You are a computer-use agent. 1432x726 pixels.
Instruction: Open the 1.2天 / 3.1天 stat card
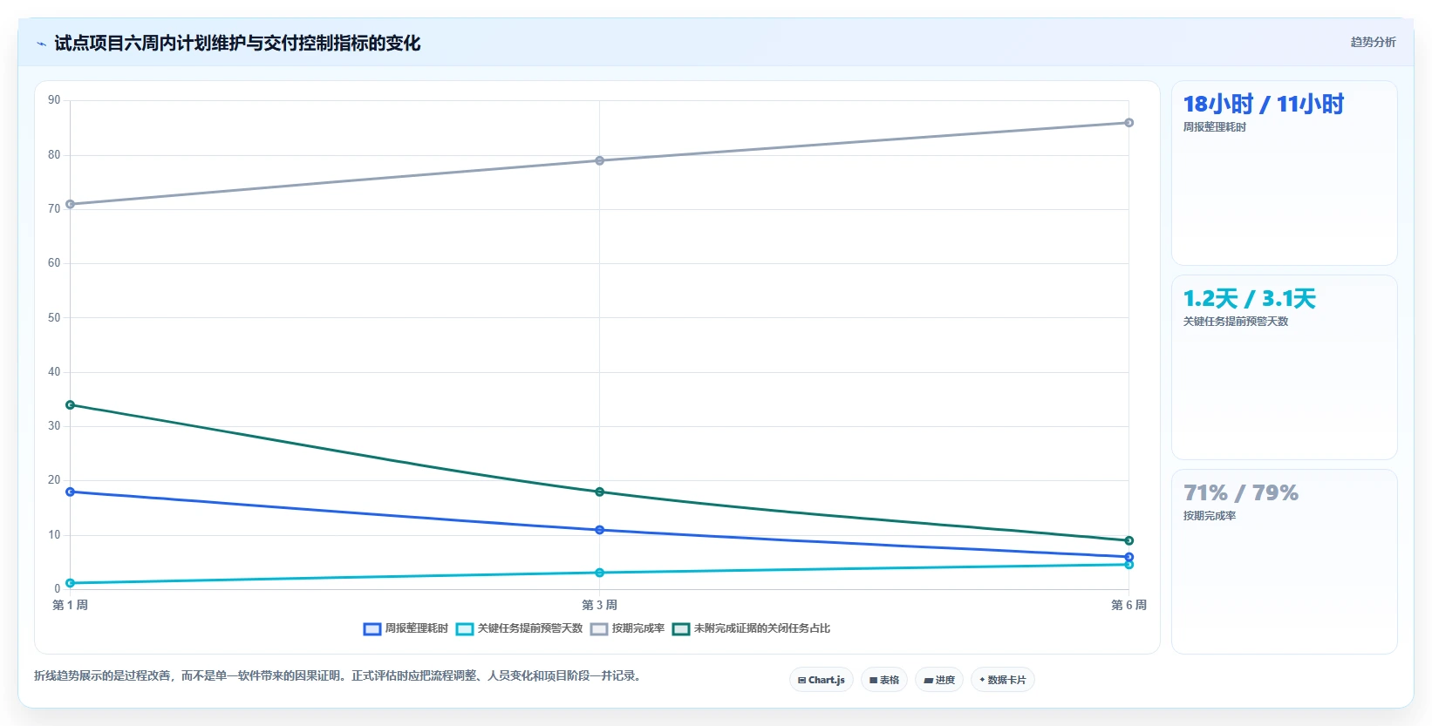click(x=1284, y=368)
